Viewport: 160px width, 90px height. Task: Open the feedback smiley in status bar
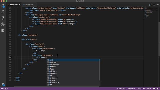pos(154,89)
